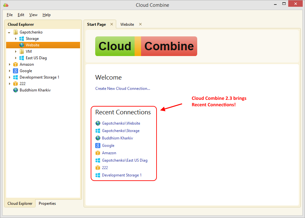Collapse the Gapotchenko tree node
This screenshot has width=305, height=218.
point(9,33)
